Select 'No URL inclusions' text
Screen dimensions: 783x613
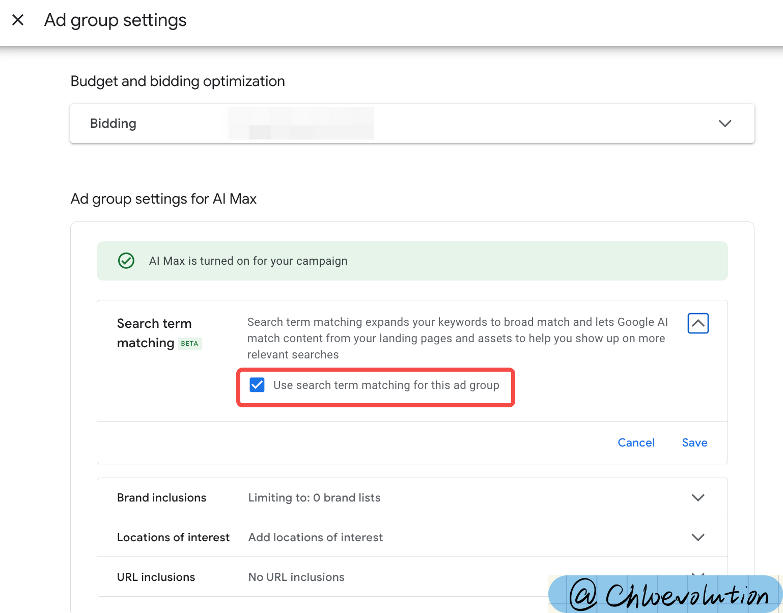coord(296,577)
